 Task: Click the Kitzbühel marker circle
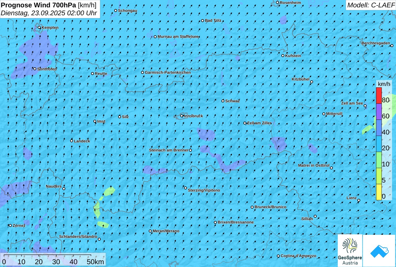coord(312,82)
